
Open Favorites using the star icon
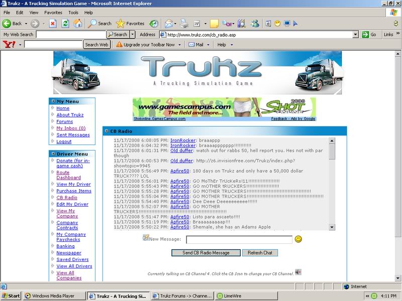point(120,23)
